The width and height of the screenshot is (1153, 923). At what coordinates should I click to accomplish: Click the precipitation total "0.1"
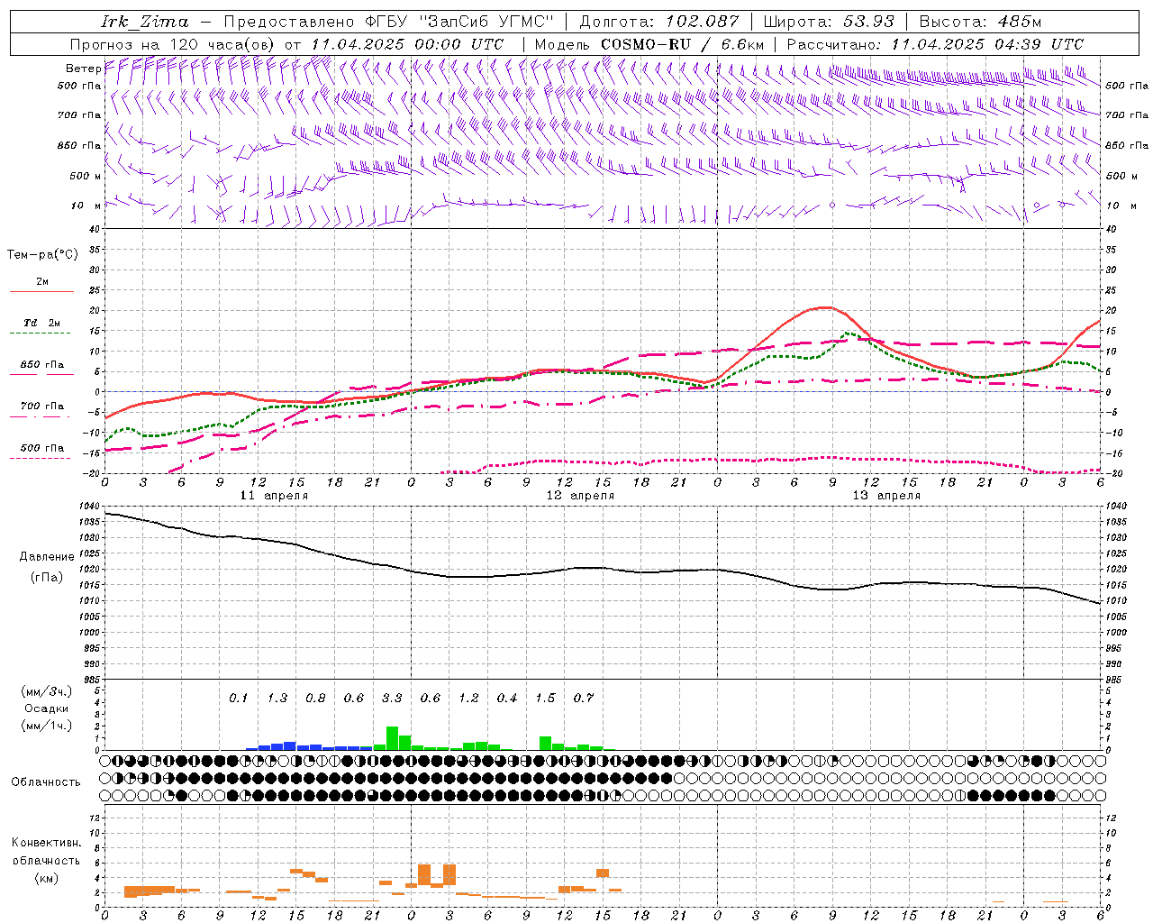pos(238,699)
